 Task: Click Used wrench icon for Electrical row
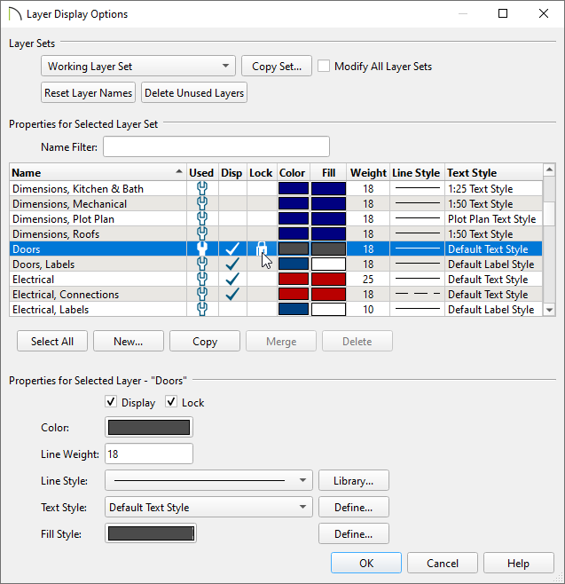(202, 279)
